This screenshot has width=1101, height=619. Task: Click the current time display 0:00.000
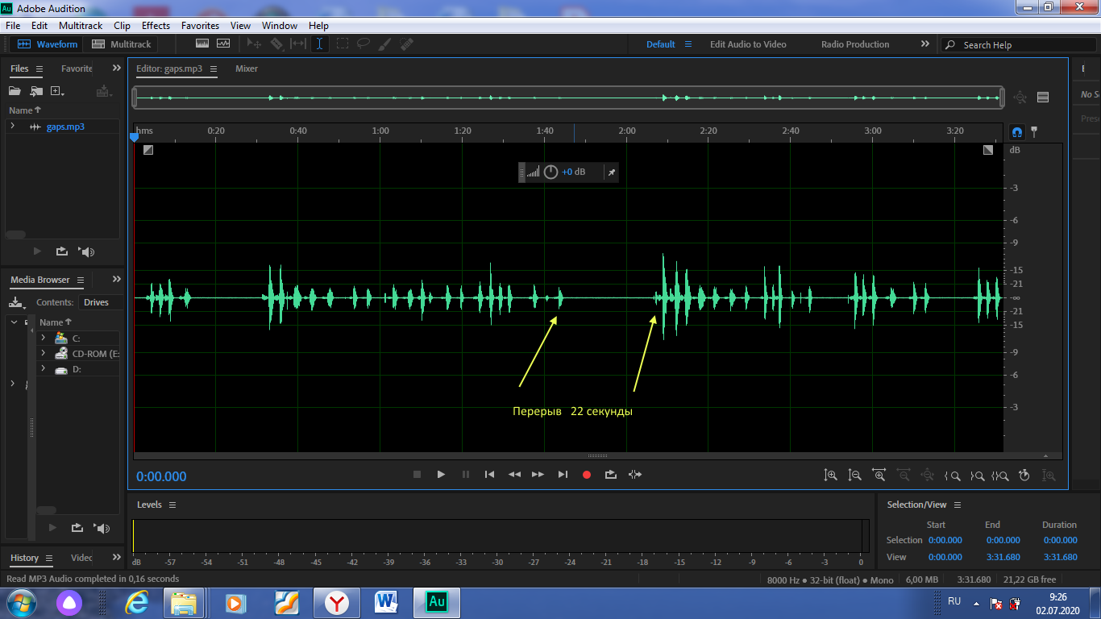pos(161,476)
